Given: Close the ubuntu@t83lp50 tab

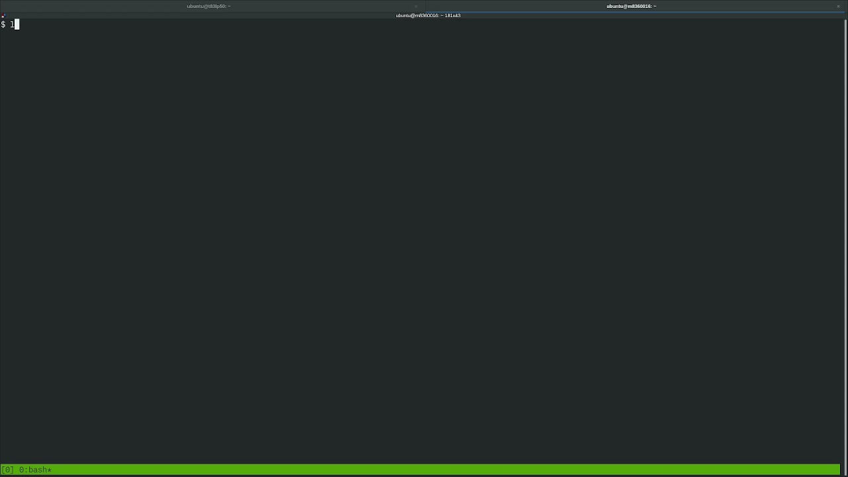Looking at the screenshot, I should click(x=415, y=6).
